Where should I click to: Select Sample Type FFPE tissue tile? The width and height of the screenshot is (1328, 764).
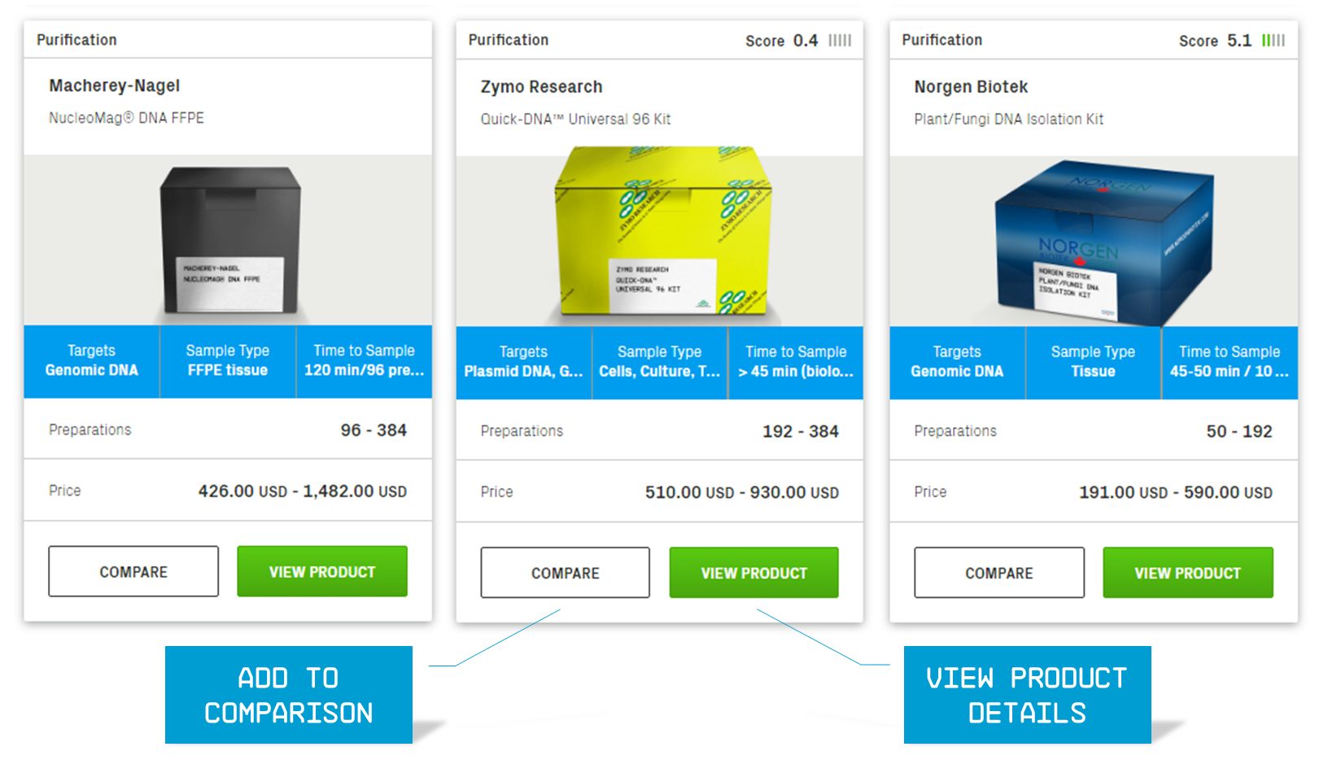pos(228,361)
